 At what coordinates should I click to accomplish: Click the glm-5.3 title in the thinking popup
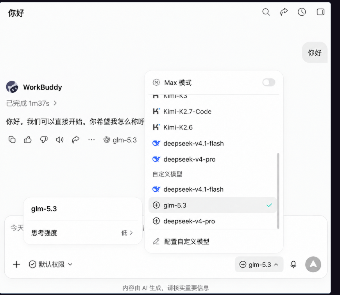pos(44,209)
